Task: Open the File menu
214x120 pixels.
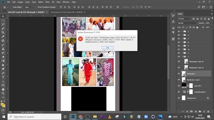Action: pos(9,2)
